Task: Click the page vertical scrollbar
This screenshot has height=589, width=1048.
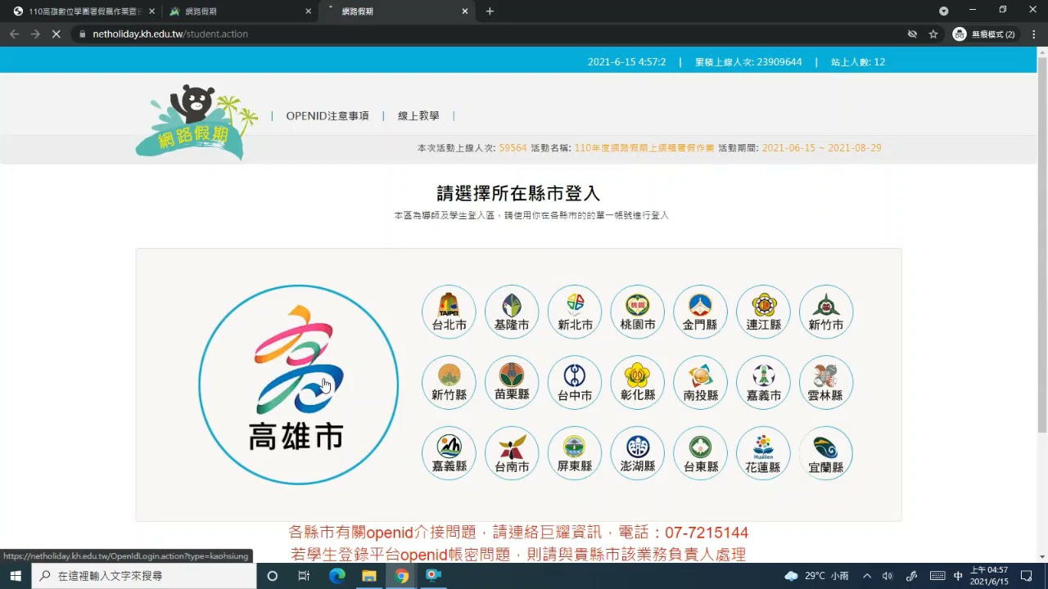Action: click(1042, 245)
